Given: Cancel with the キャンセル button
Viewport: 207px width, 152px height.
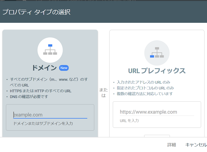Looking at the screenshot, I should coord(196,145).
